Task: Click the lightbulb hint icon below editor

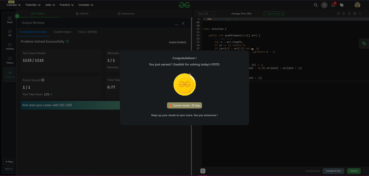Action: click(x=203, y=171)
